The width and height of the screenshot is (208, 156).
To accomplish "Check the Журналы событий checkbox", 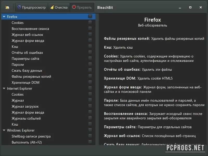I will (x=90, y=118).
